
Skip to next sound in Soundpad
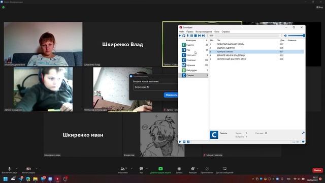pos(203,36)
